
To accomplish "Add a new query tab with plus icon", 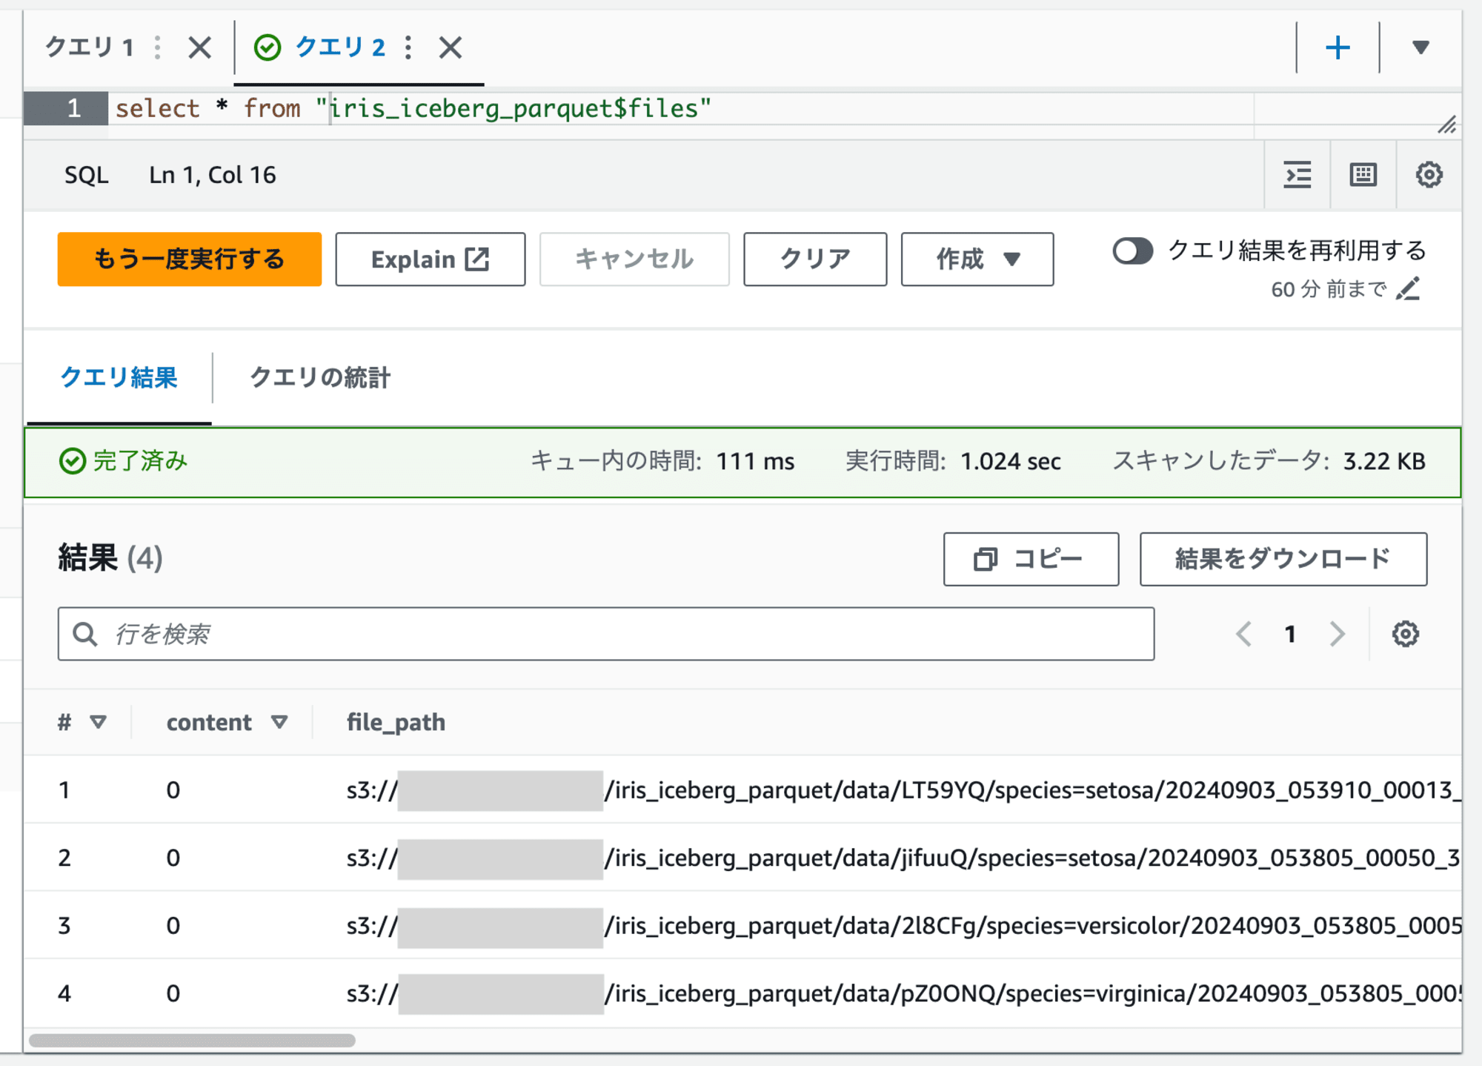I will click(1338, 48).
